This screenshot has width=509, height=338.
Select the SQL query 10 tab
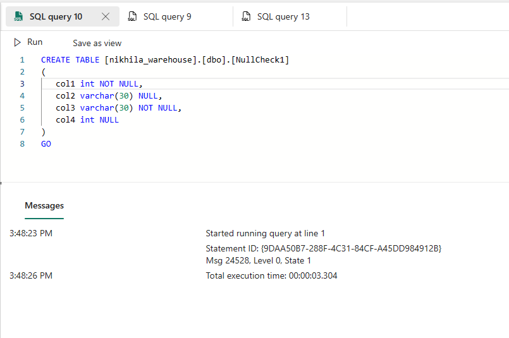tap(63, 16)
